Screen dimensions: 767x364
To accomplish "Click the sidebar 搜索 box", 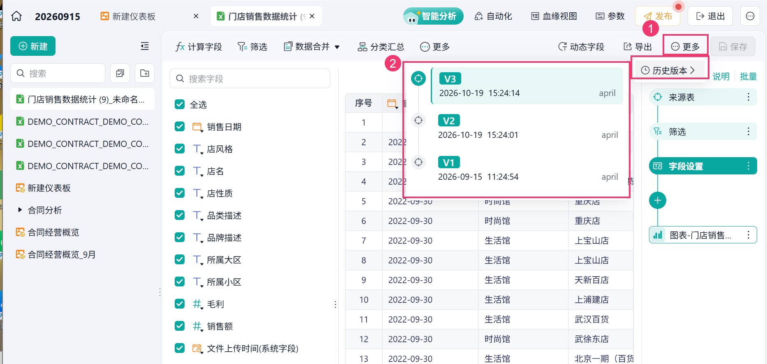I will pos(58,73).
